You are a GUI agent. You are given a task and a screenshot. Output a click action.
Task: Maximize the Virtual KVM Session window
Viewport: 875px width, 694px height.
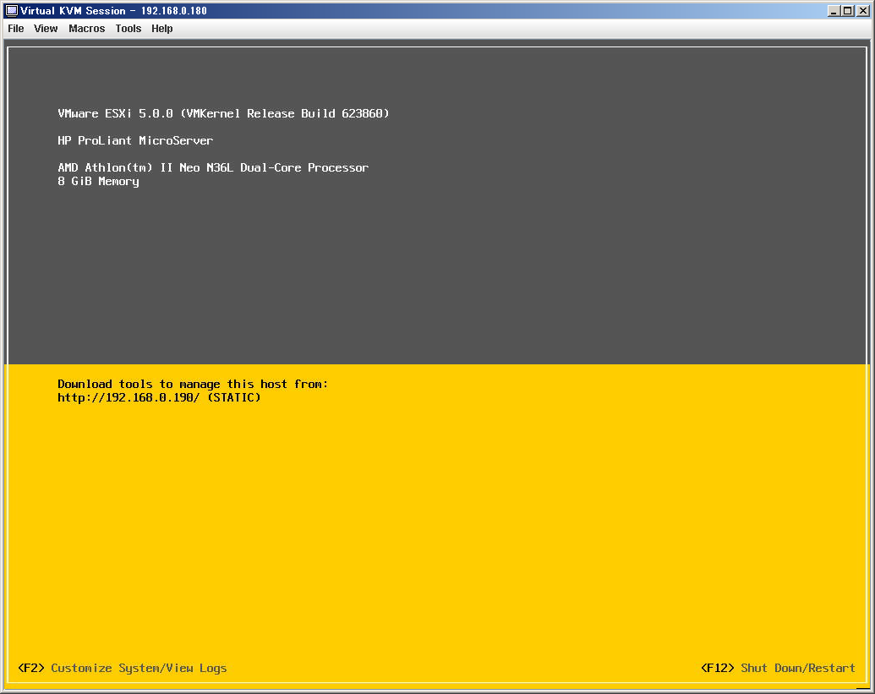(847, 11)
